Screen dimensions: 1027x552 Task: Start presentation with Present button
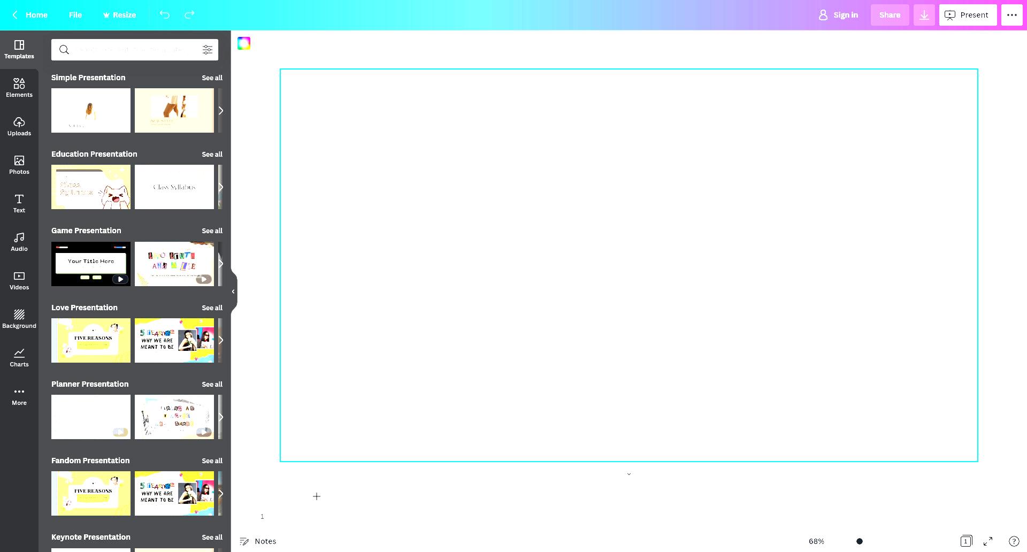[x=968, y=15]
